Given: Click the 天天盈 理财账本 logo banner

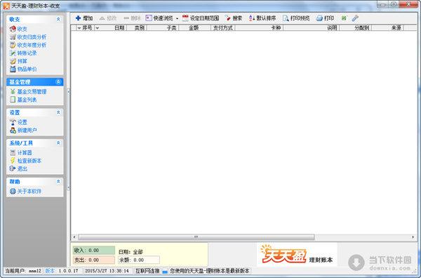Looking at the screenshot, I should pos(297,255).
